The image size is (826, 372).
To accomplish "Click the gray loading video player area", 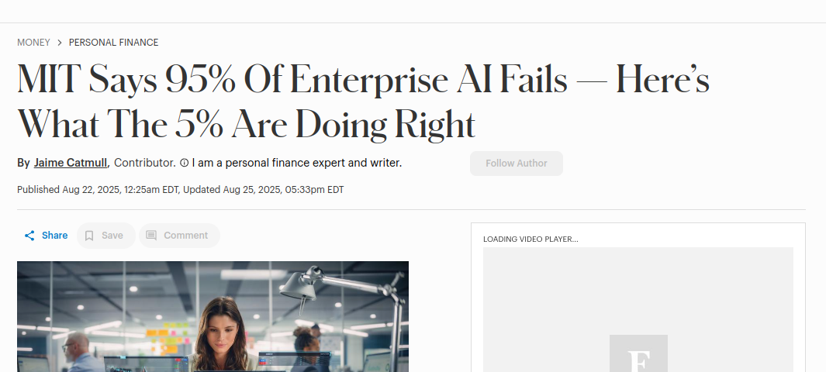I will (x=638, y=294).
